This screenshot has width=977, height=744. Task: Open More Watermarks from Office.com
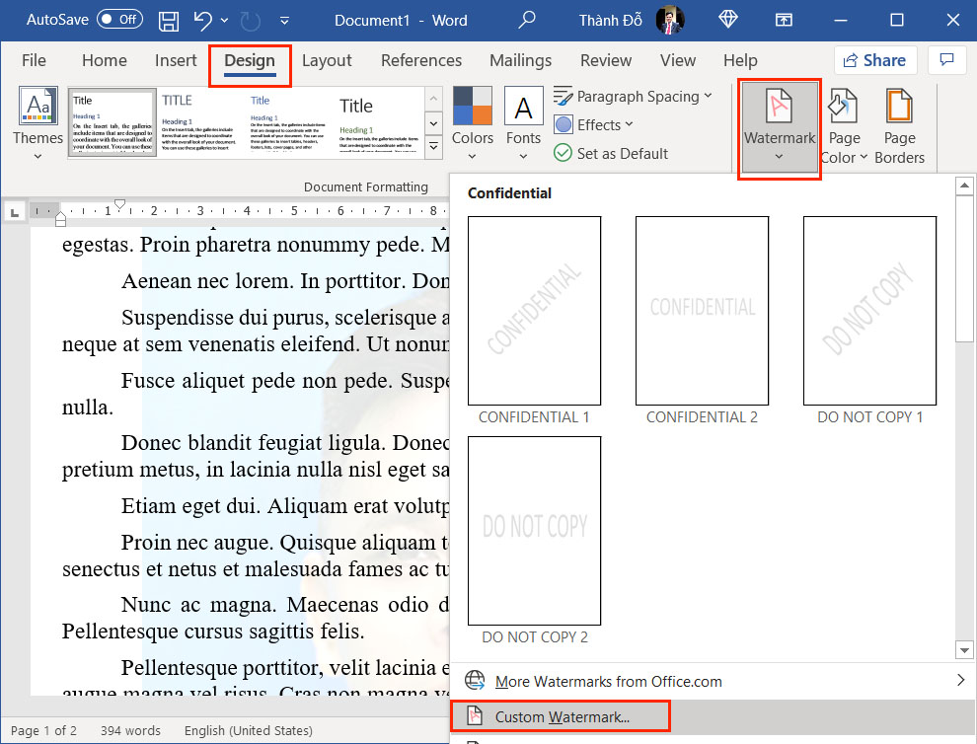pyautogui.click(x=608, y=681)
